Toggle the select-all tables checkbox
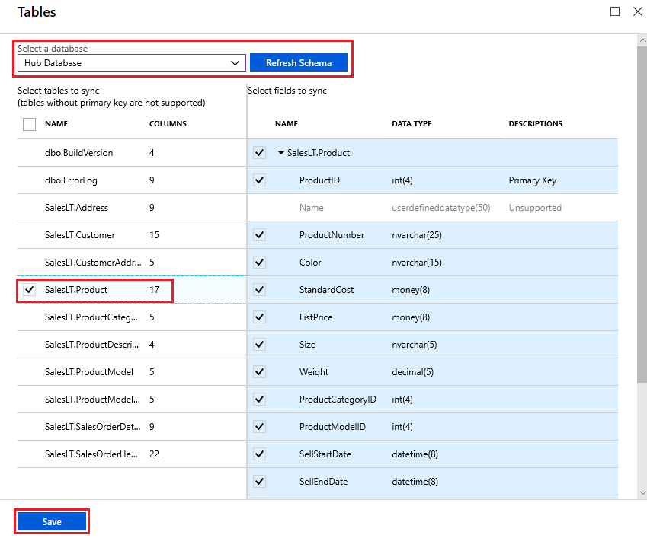The image size is (647, 538). pyautogui.click(x=28, y=124)
